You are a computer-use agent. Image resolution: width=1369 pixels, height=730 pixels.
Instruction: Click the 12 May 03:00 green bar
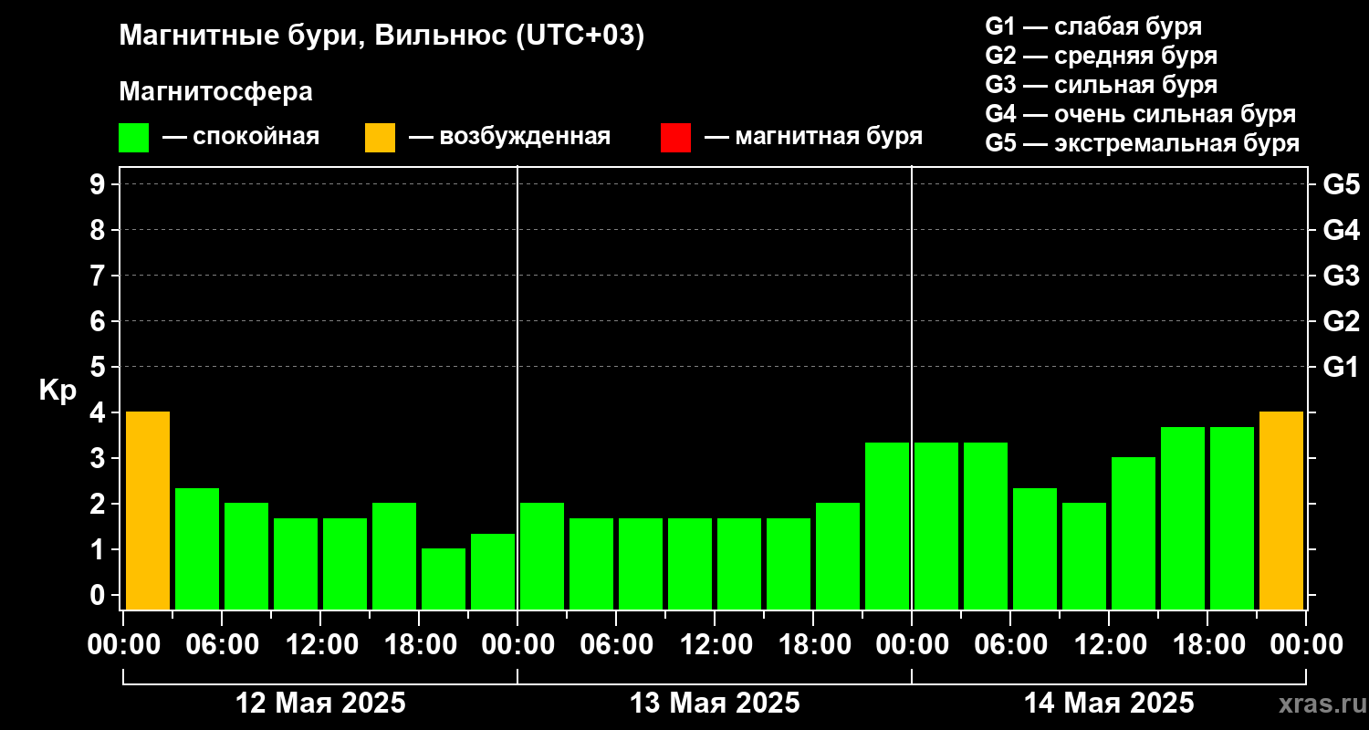(x=197, y=548)
